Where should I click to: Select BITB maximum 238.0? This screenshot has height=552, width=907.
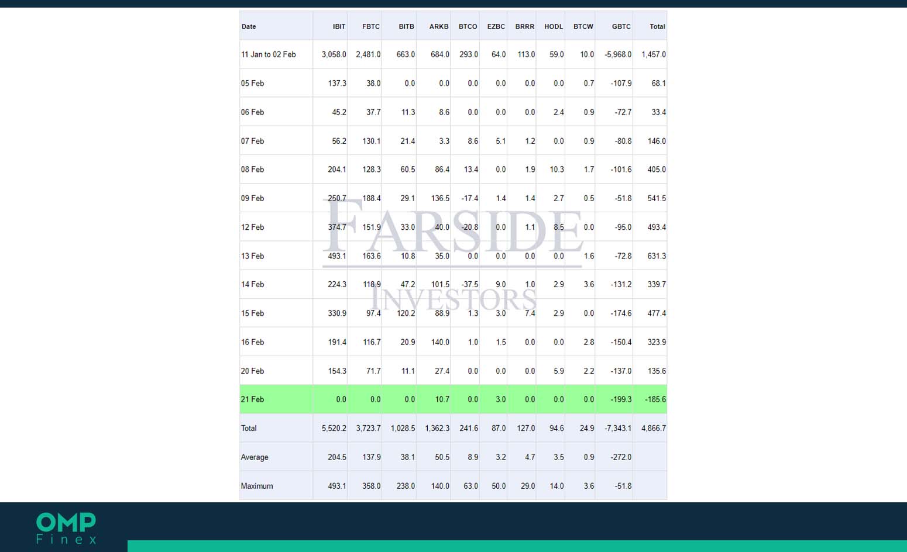406,486
